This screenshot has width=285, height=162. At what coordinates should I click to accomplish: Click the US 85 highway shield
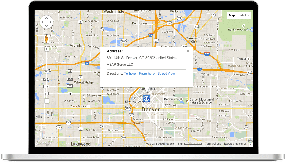point(196,27)
